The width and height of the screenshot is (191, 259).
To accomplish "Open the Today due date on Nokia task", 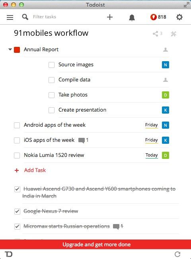I will click(152, 155).
